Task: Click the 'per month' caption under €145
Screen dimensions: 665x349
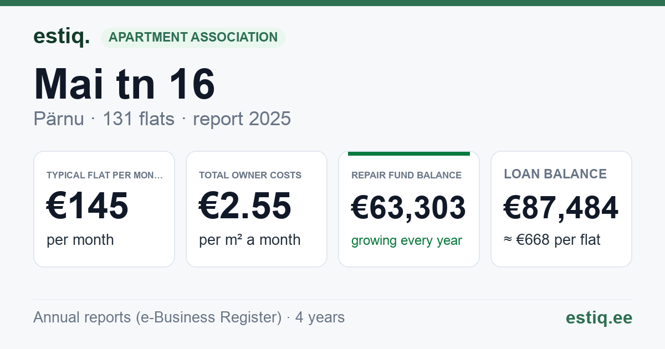Action: pos(80,240)
